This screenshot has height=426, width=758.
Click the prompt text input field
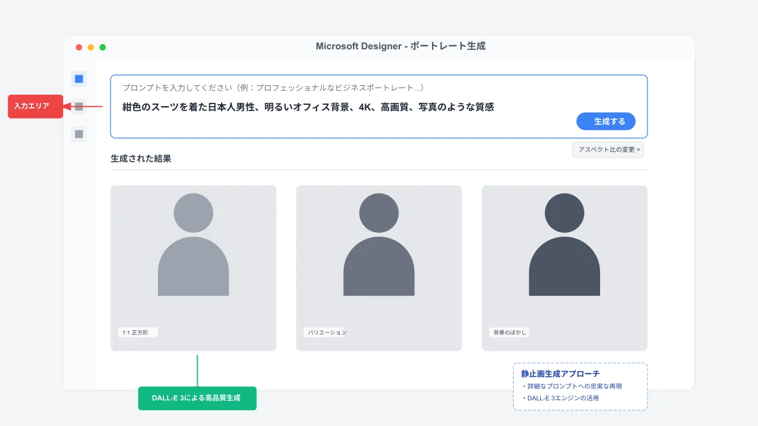[379, 107]
